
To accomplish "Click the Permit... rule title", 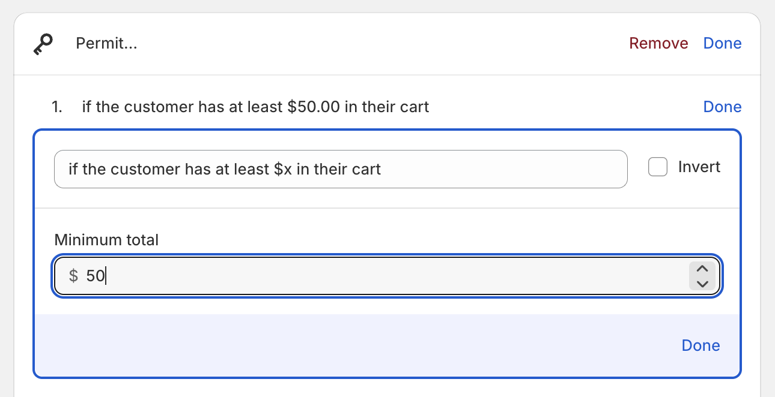I will tap(106, 43).
